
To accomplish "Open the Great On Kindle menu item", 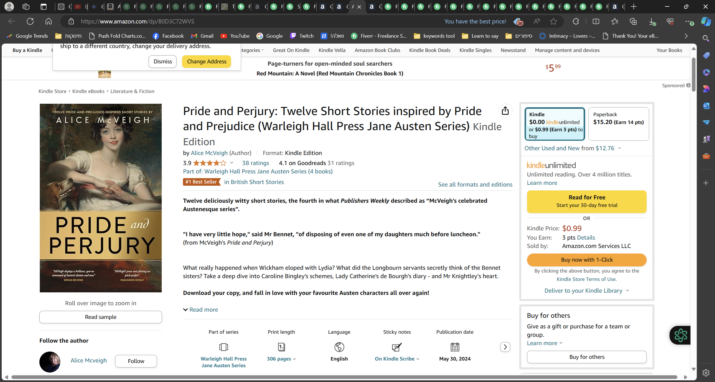I will [291, 50].
